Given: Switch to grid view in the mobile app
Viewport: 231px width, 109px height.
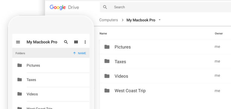Looking at the screenshot, I should click(76, 42).
